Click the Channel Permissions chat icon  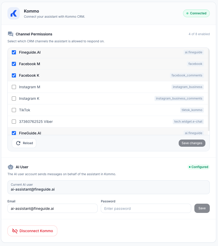point(11,34)
